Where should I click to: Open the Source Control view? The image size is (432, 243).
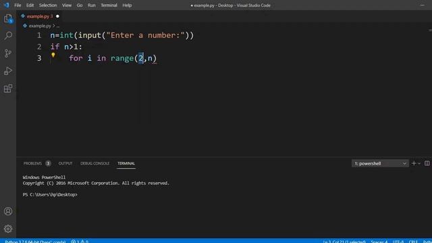pyautogui.click(x=8, y=53)
